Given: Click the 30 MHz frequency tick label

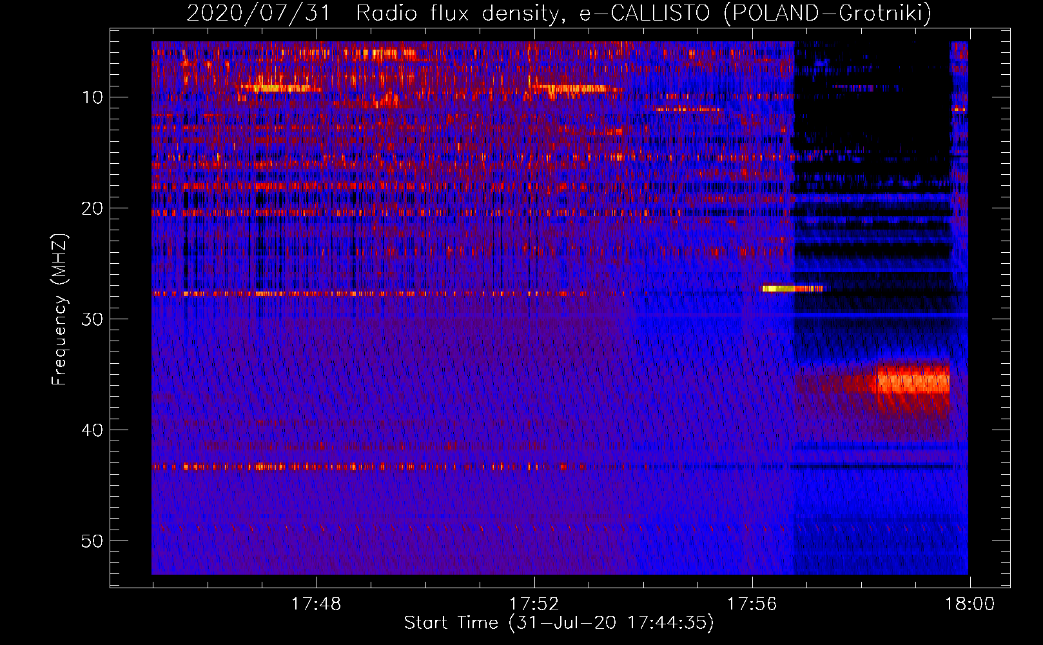Looking at the screenshot, I should pyautogui.click(x=92, y=319).
